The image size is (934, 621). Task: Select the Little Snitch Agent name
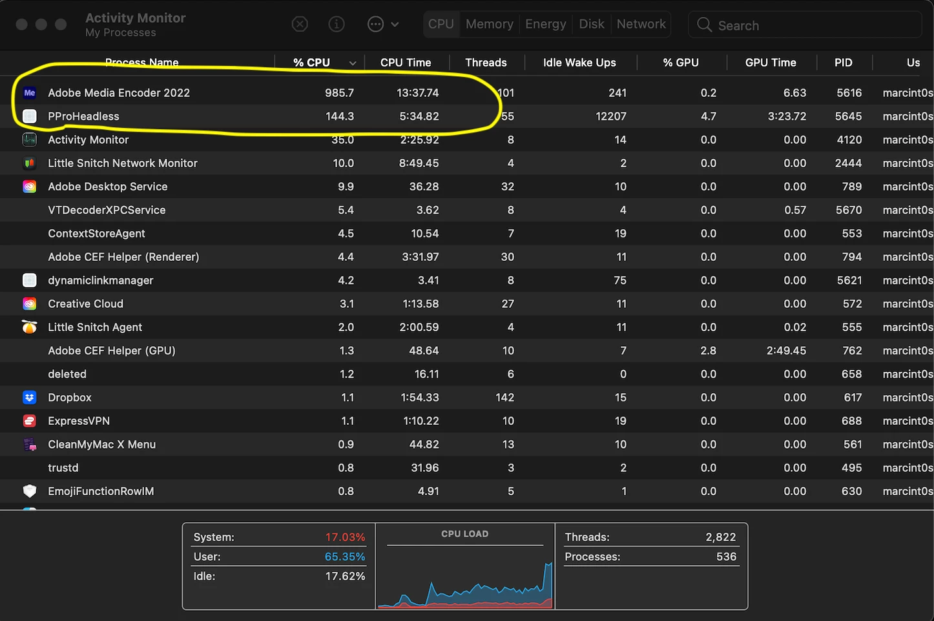point(95,327)
